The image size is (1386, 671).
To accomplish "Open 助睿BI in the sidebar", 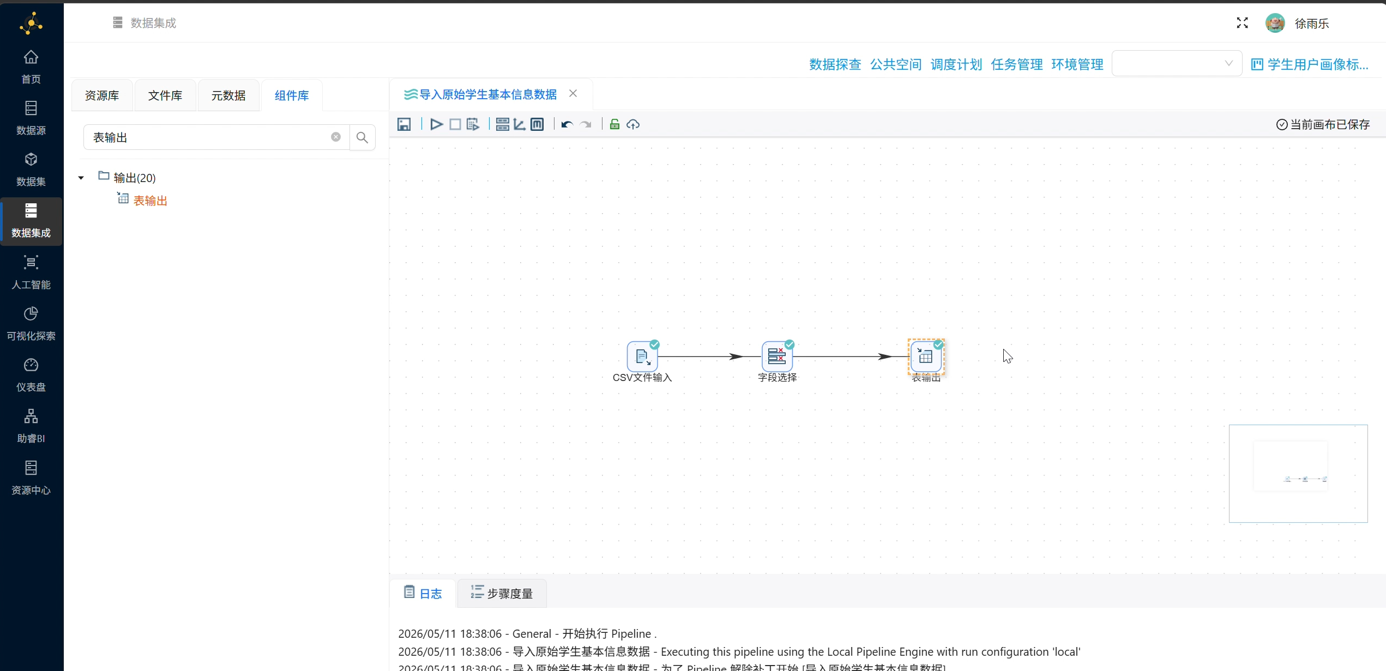I will point(31,426).
